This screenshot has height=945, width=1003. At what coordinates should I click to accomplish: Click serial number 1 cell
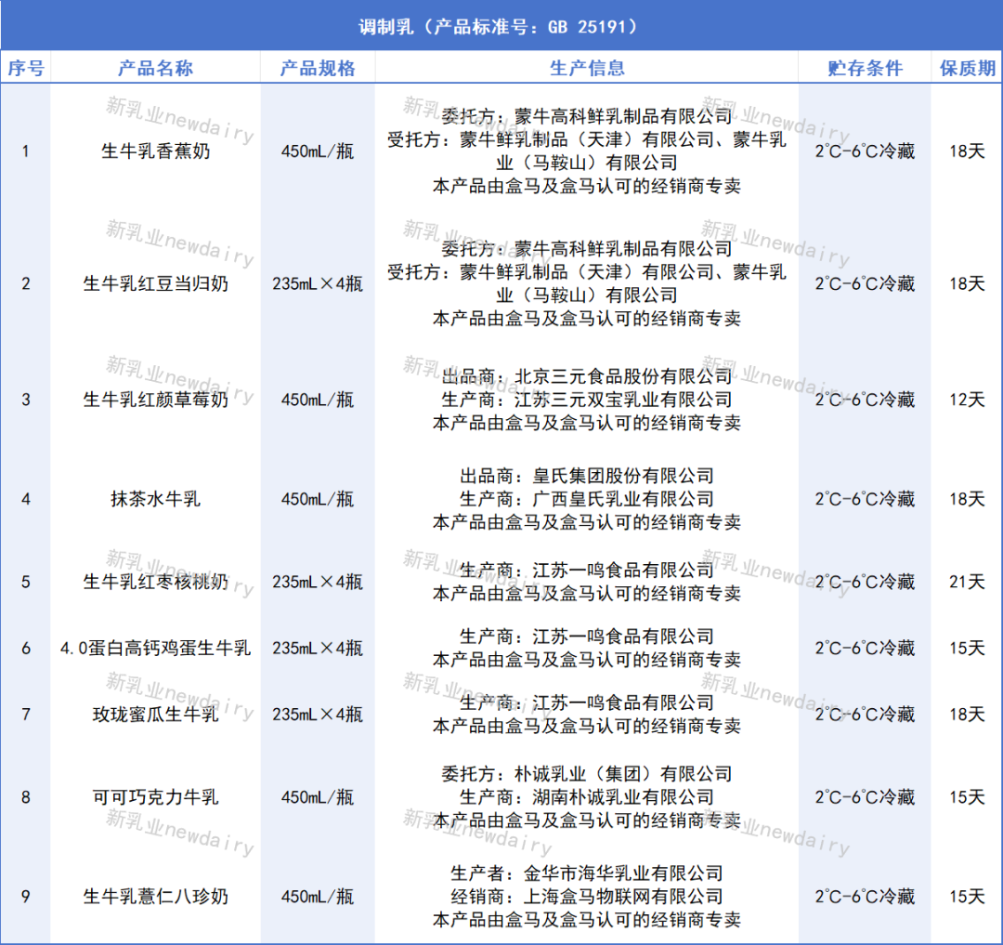click(x=26, y=151)
